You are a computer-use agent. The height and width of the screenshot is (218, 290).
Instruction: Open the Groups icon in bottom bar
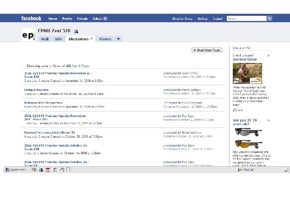point(41,170)
